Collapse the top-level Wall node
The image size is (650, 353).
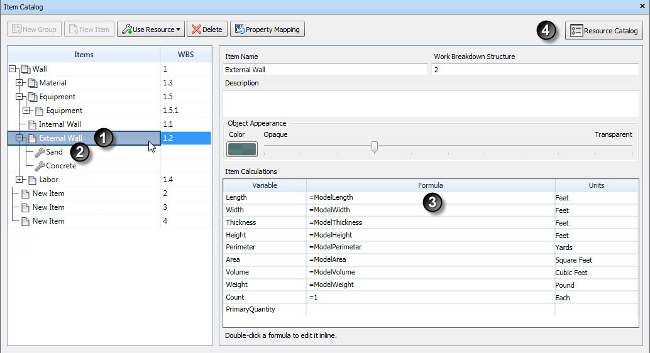(x=12, y=68)
